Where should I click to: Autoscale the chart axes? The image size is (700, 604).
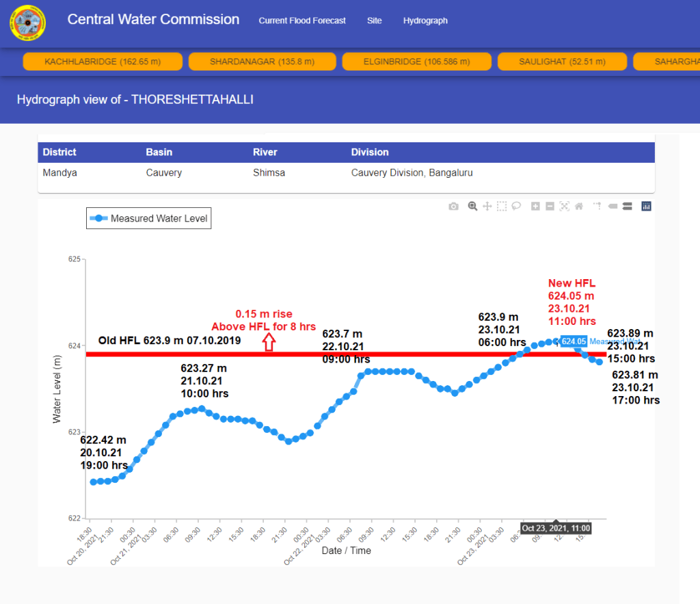564,206
